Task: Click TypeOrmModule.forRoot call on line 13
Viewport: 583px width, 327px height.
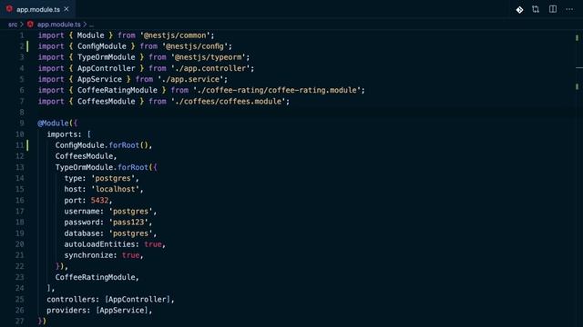Action: point(102,167)
